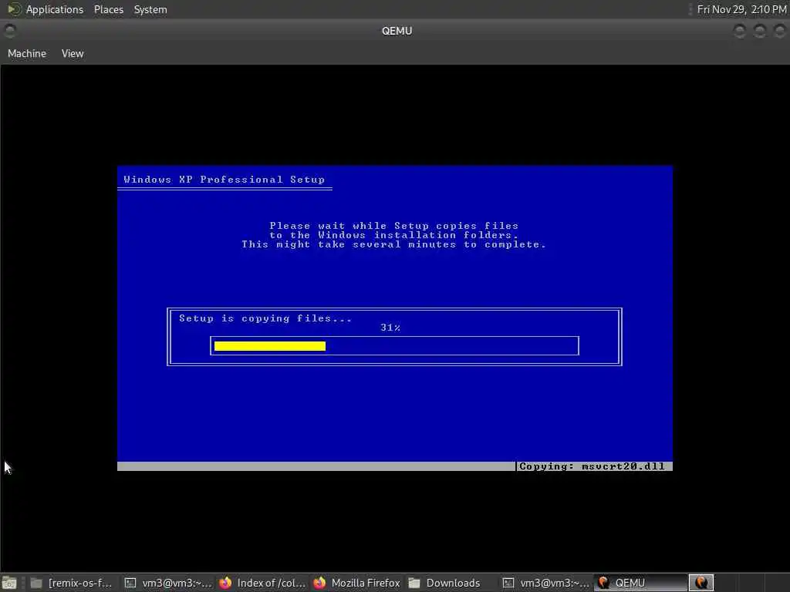The height and width of the screenshot is (592, 790).
Task: Switch to the second vm3@vm3 terminal beside QEMU
Action: pos(546,583)
